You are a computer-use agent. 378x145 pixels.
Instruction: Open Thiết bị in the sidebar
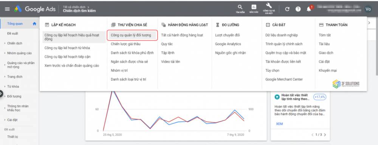[12, 137]
